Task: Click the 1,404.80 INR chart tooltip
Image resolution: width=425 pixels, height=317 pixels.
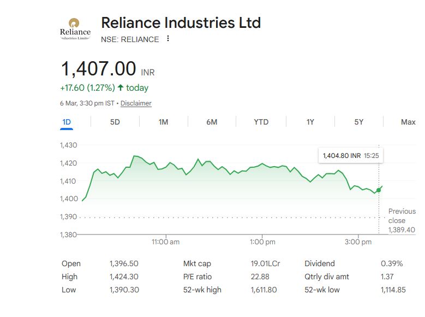Action: tap(351, 156)
